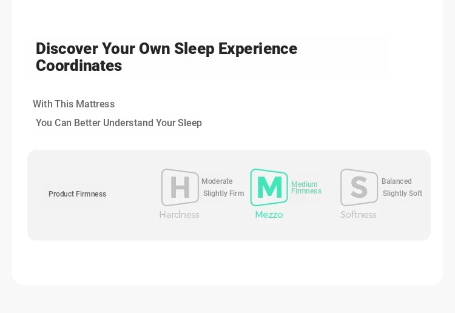Click the word Discover in the heading
Image resolution: width=455 pixels, height=313 pixels.
click(x=67, y=49)
